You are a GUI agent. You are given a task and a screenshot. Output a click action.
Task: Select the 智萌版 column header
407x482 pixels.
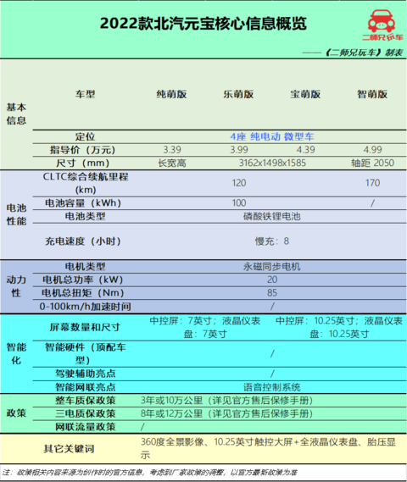(372, 94)
